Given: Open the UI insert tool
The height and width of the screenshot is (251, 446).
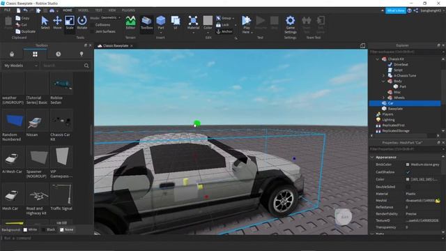Looking at the screenshot, I should [176, 22].
